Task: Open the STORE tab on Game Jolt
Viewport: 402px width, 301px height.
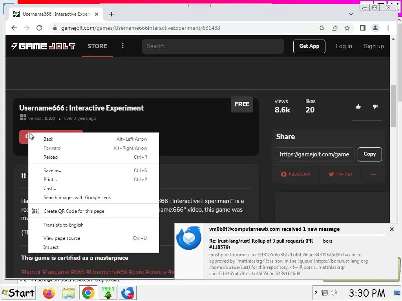Action: click(x=97, y=46)
